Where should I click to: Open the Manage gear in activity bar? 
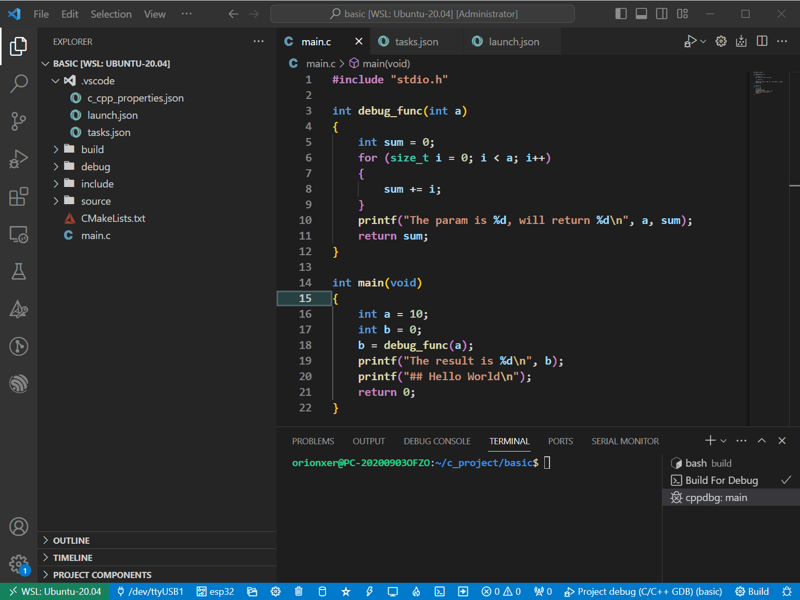pos(19,564)
